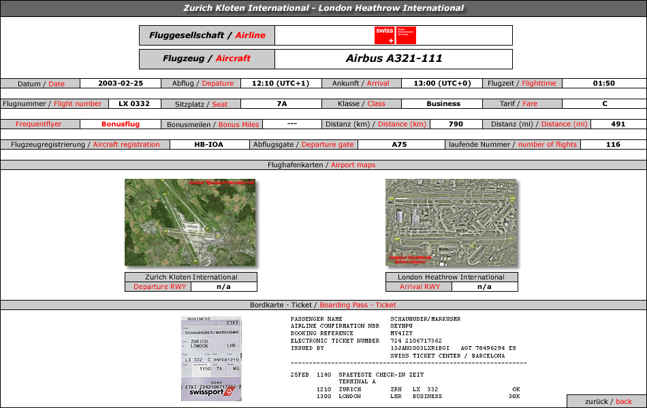Open the Zurich Kloten airport map thumbnail

(190, 222)
